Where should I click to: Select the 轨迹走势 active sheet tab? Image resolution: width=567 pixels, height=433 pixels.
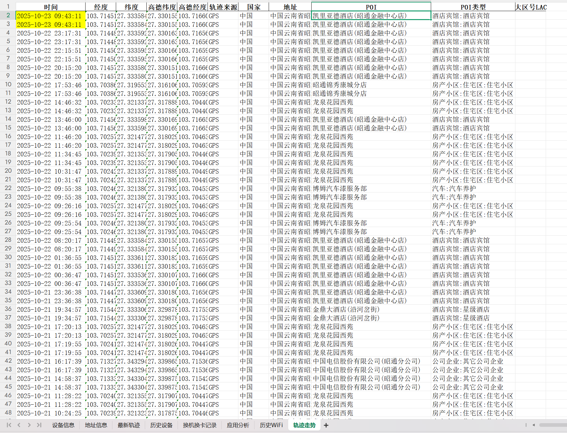pos(304,425)
